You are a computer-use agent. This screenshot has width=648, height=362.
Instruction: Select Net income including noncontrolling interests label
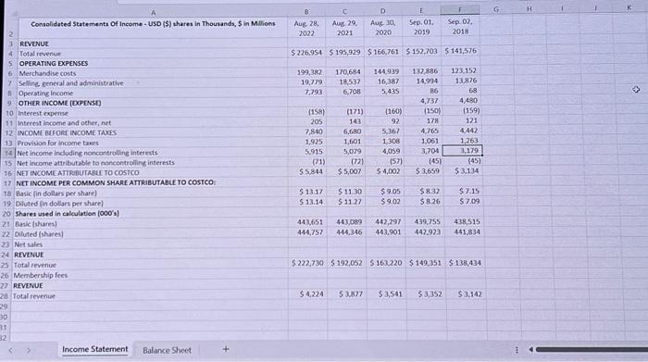click(x=87, y=153)
